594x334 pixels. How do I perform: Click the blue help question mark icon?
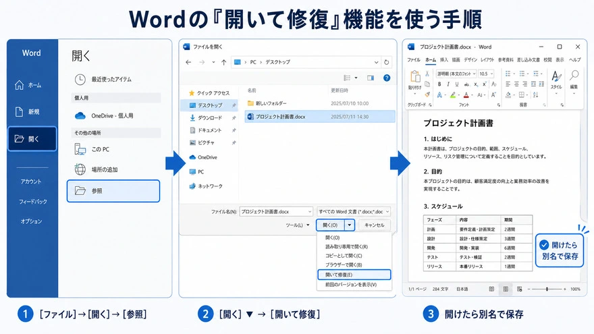coord(387,78)
